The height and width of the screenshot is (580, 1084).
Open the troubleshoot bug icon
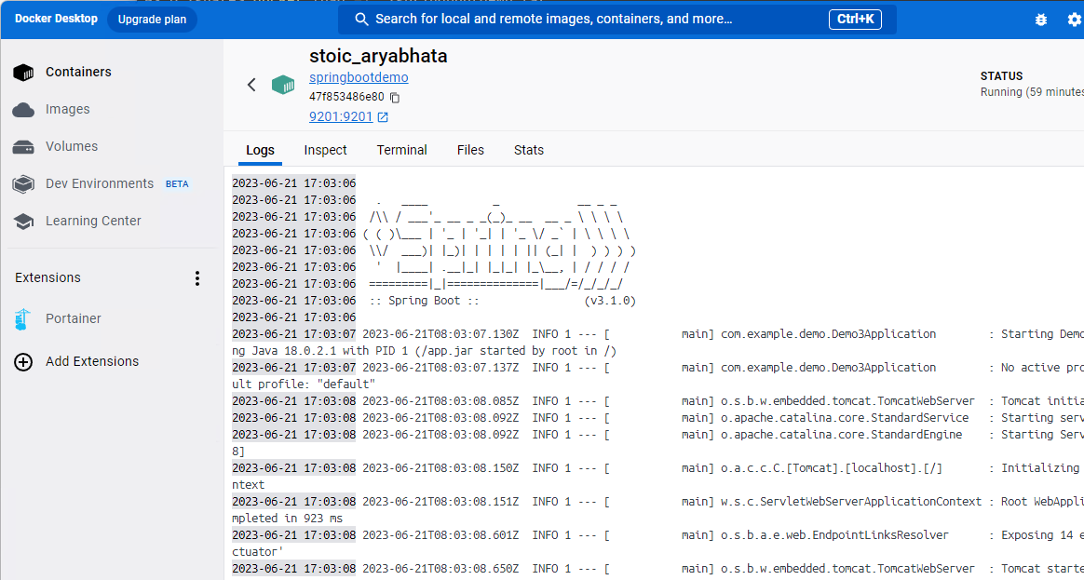[1041, 20]
